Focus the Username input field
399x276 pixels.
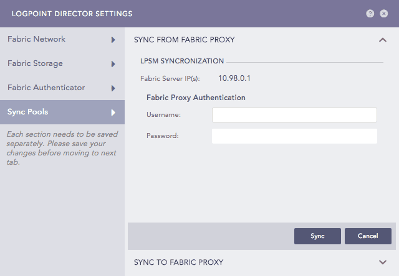(294, 115)
